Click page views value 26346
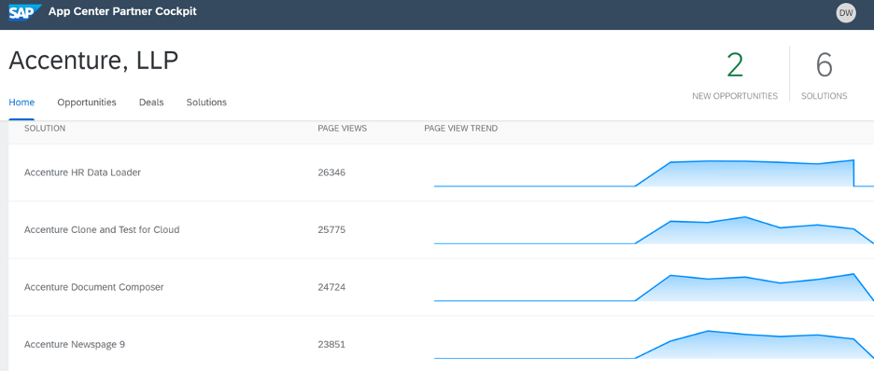This screenshot has width=874, height=371. 331,172
